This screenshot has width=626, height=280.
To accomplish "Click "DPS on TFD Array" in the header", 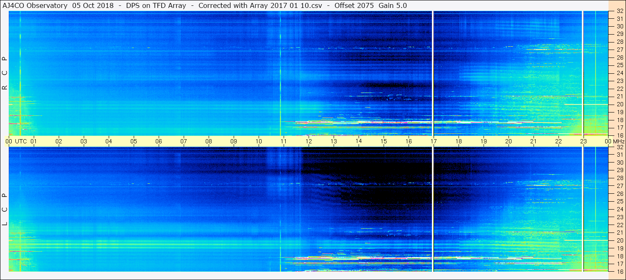I will click(156, 5).
